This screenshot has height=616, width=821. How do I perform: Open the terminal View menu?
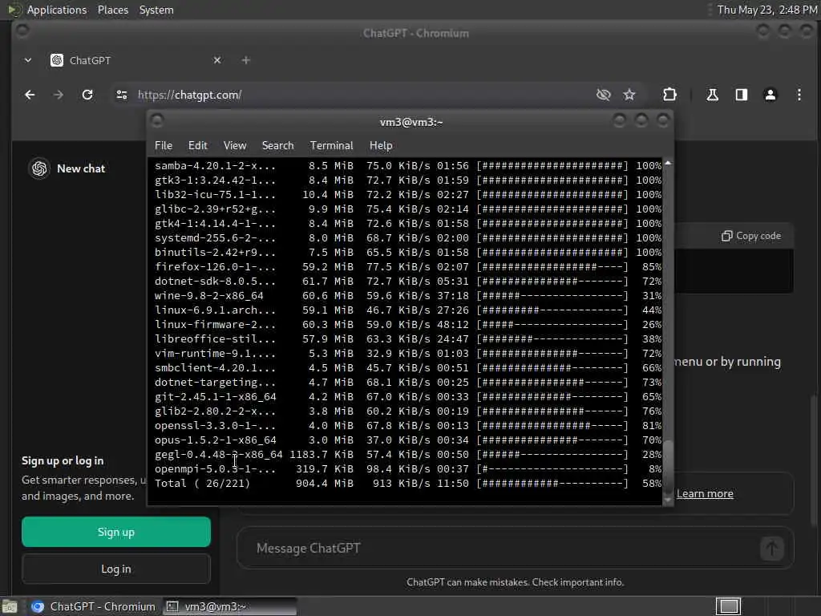point(235,146)
